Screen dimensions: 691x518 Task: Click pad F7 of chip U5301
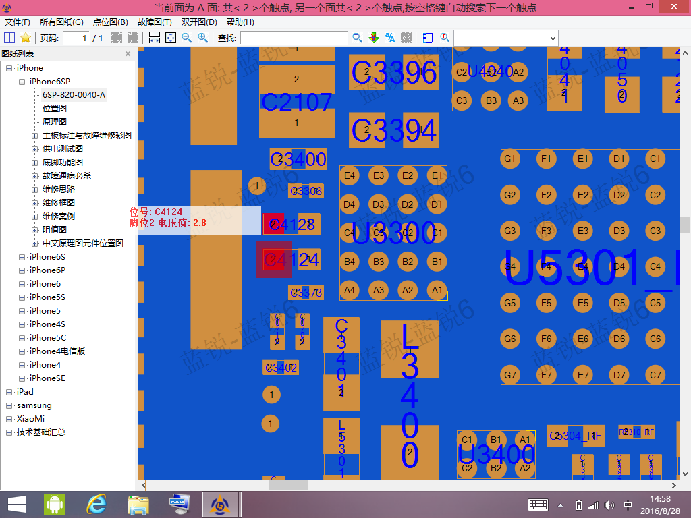[x=546, y=375]
